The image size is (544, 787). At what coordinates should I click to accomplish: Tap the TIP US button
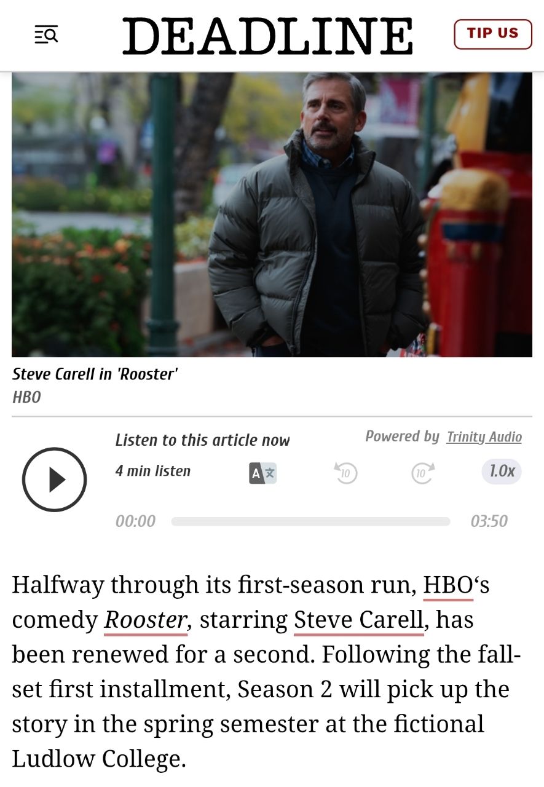[492, 34]
